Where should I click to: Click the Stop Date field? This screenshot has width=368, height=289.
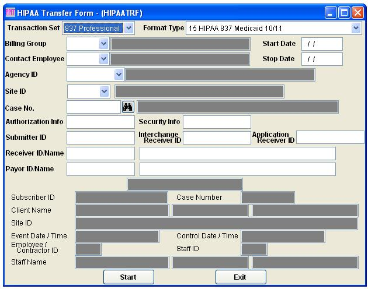(322, 59)
